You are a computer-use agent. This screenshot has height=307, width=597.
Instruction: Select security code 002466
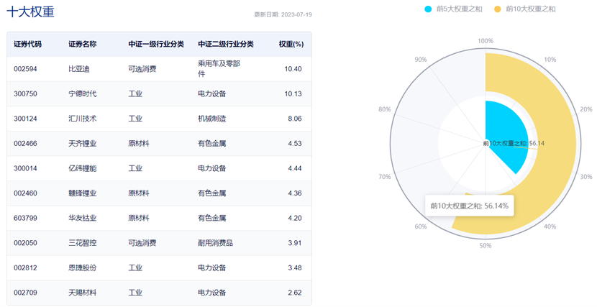pos(25,143)
